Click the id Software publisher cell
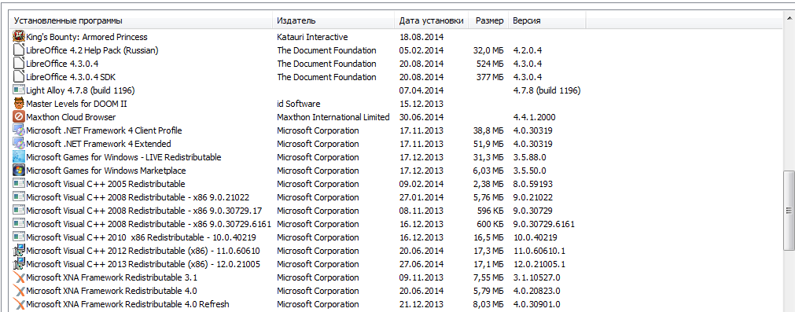 click(299, 104)
